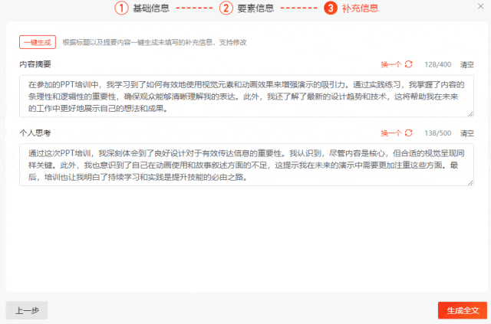Viewport: 491px width, 324px height.
Task: Click the 一键生成 button
Action: [38, 42]
